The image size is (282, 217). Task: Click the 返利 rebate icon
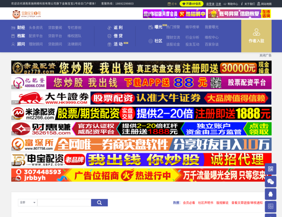(x=109, y=28)
